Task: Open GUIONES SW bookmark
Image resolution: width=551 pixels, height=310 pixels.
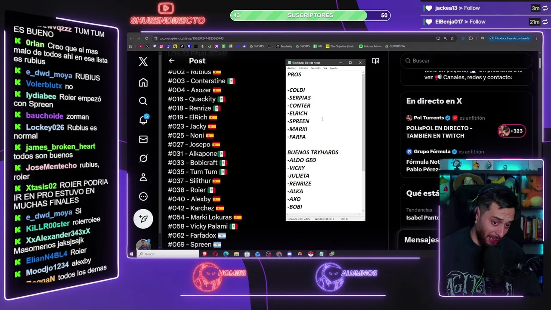Action: [x=395, y=46]
